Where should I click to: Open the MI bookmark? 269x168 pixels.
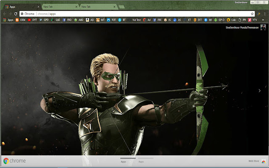tap(208, 20)
